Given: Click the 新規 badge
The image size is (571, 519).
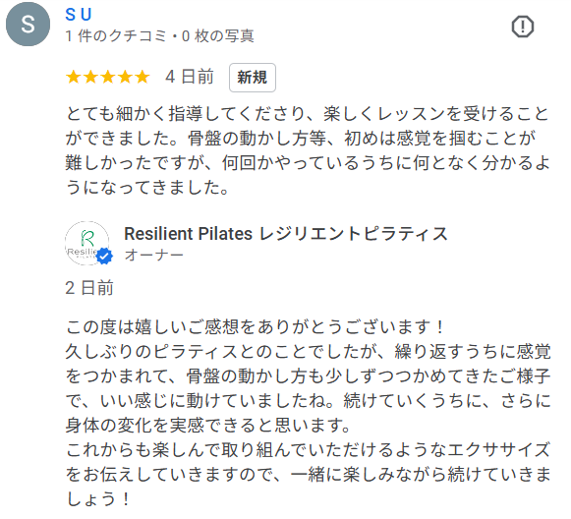Looking at the screenshot, I should click(253, 78).
